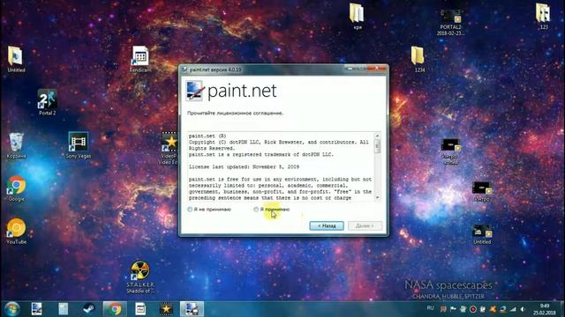This screenshot has height=317, width=565.
Task: Open the '123' folder on desktop
Action: tap(543, 16)
